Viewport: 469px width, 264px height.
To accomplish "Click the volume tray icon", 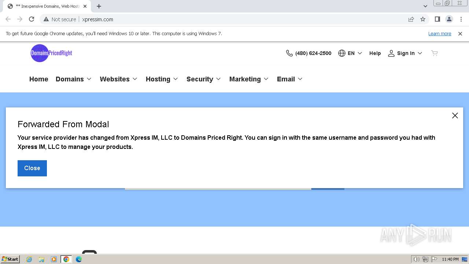I will 416,259.
